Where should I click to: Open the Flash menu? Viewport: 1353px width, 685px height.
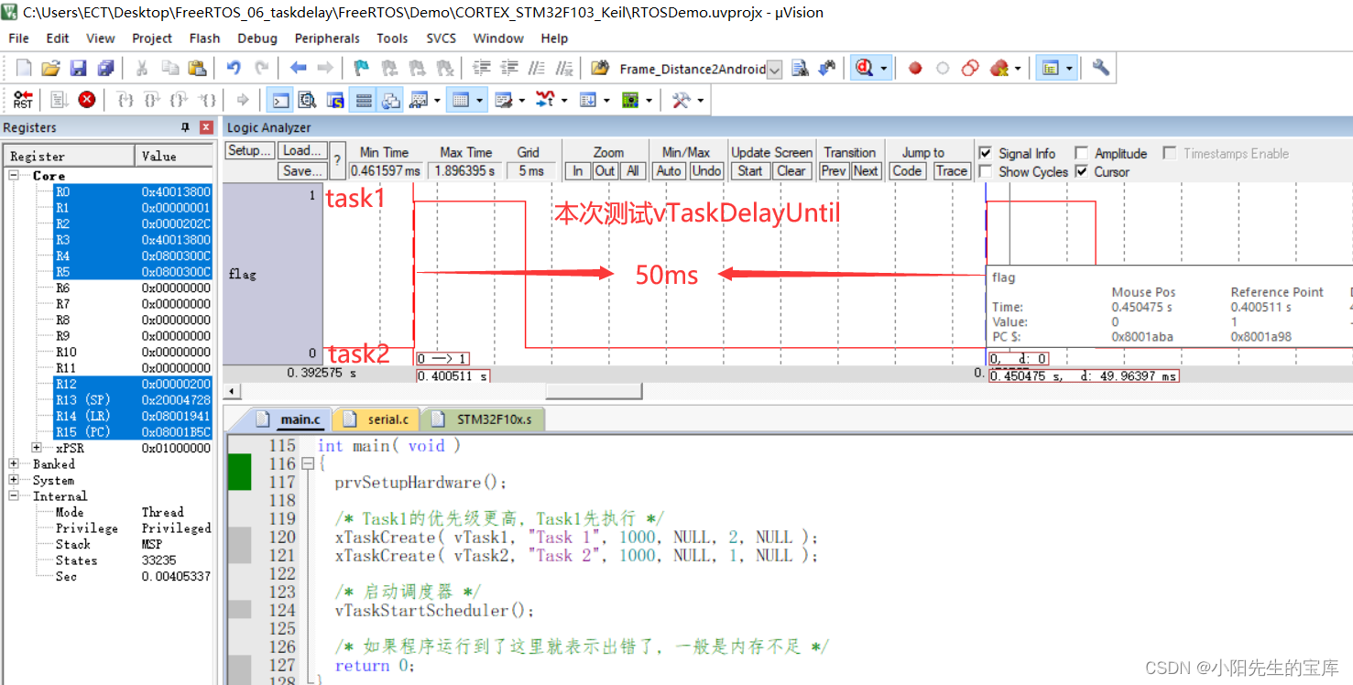204,38
